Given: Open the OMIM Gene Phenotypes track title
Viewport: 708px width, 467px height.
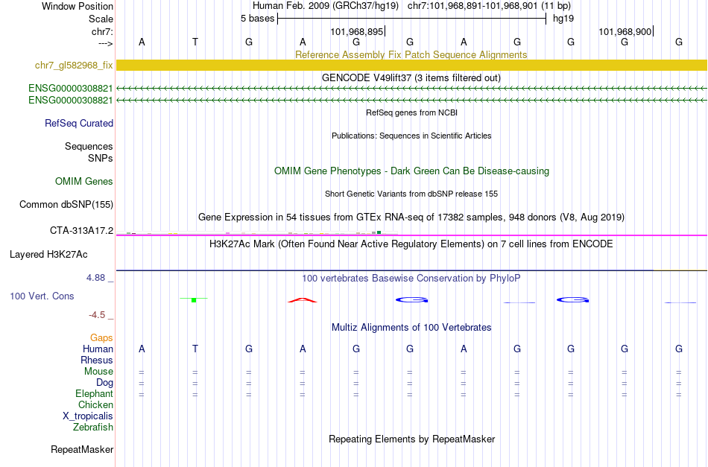Looking at the screenshot, I should pyautogui.click(x=411, y=171).
